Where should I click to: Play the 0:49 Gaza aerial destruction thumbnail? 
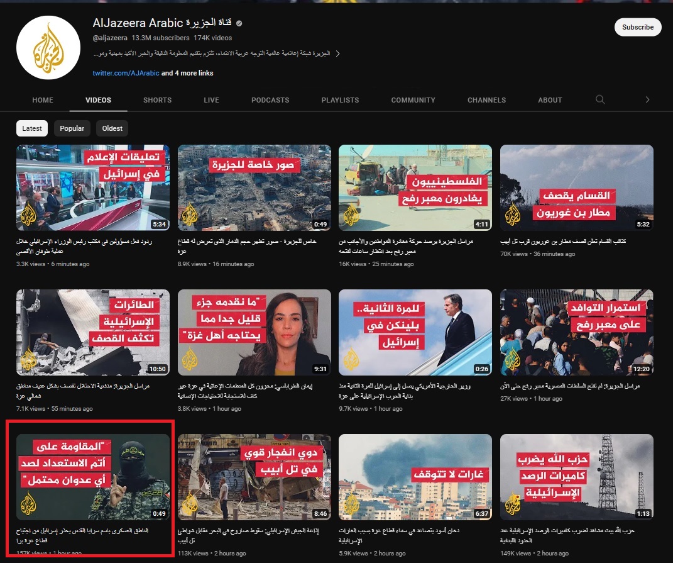(x=254, y=188)
